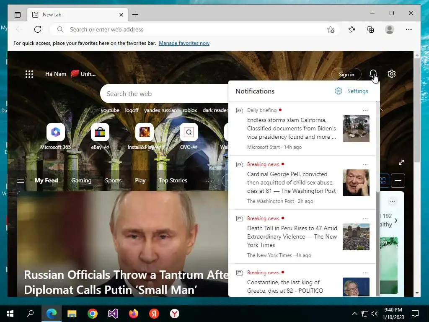Viewport: 429px width, 322px height.
Task: Click the youtube search suggestion
Action: (110, 110)
